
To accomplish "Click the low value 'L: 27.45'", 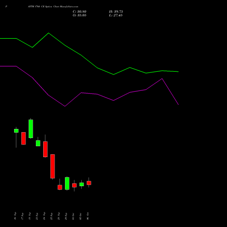I will [x=116, y=15].
